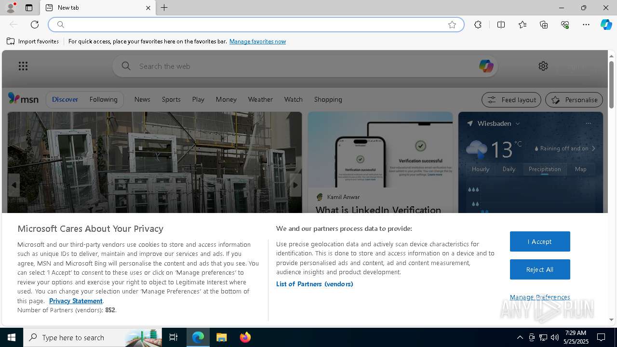Expand Raining off and on details
Screen dimensions: 617x347
pyautogui.click(x=565, y=148)
